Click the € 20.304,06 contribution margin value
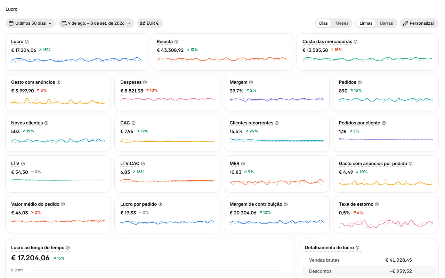This screenshot has width=445, height=278. [x=243, y=213]
